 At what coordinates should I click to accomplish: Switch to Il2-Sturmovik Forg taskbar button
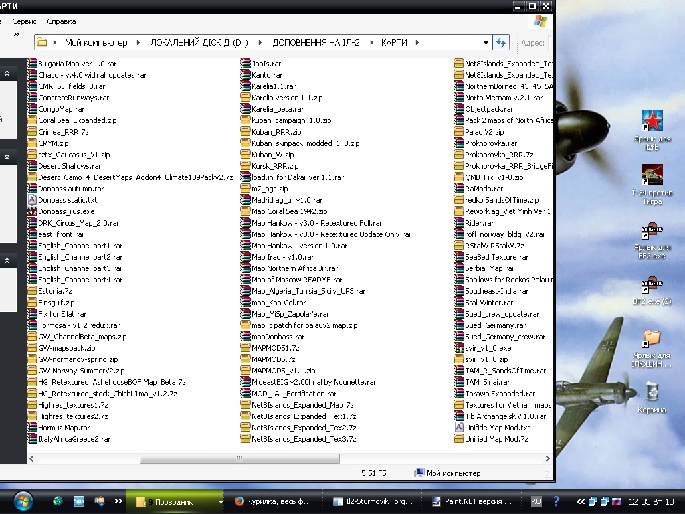point(373,501)
